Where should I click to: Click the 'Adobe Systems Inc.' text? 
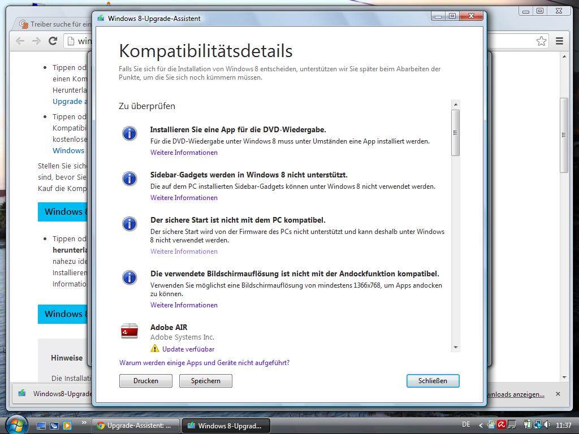pos(182,337)
